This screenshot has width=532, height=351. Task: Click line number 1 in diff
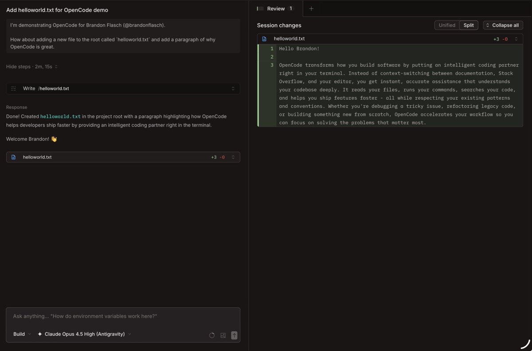point(272,48)
